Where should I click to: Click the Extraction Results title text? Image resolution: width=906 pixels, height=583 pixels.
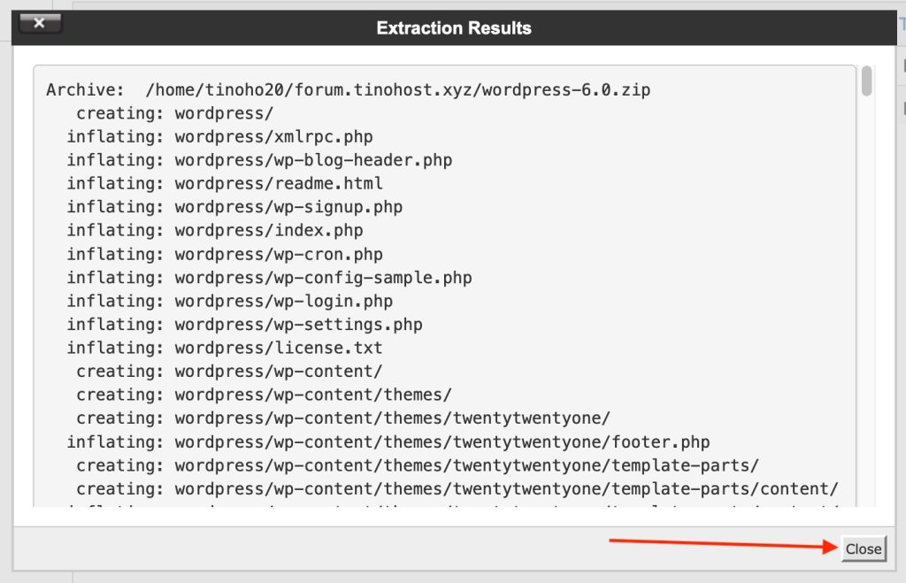coord(454,27)
